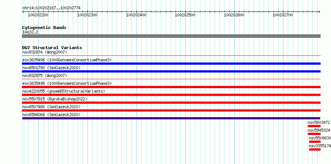Screen dimensions: 331x164
Task: Click the purple bar for nsv6594066
Action: pyautogui.click(x=171, y=118)
